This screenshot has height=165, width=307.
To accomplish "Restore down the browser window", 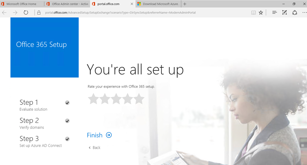I will tap(294, 4).
